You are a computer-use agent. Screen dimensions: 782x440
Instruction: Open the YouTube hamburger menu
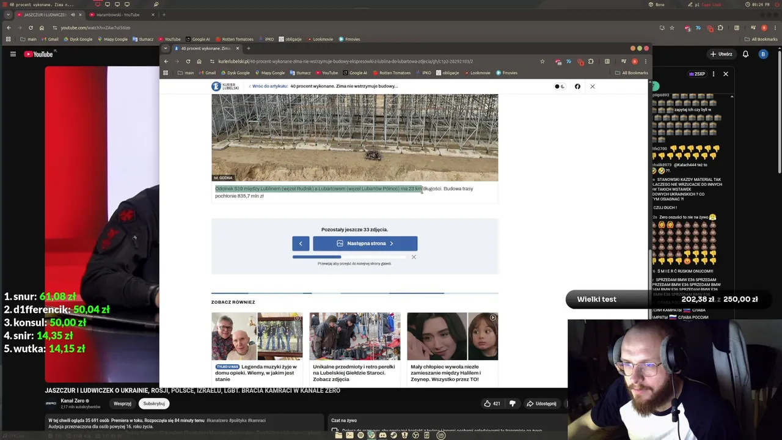point(13,54)
